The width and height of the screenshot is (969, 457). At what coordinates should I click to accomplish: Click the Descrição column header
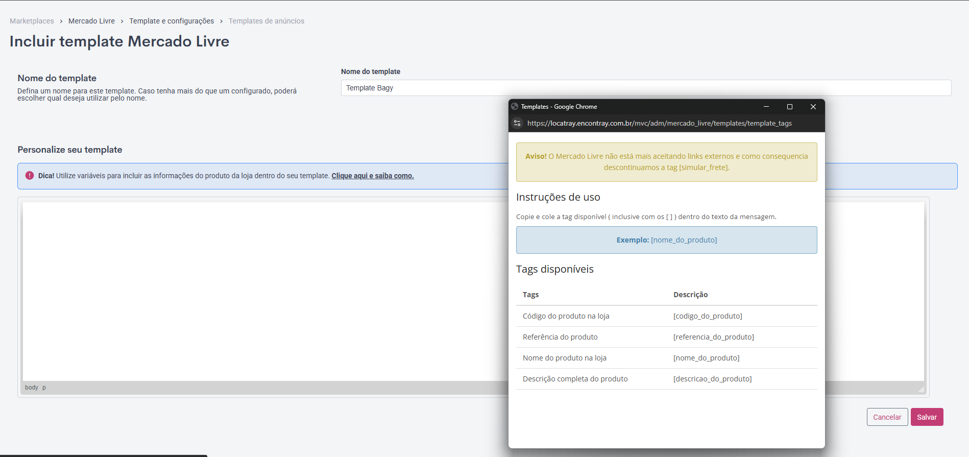pyautogui.click(x=690, y=295)
